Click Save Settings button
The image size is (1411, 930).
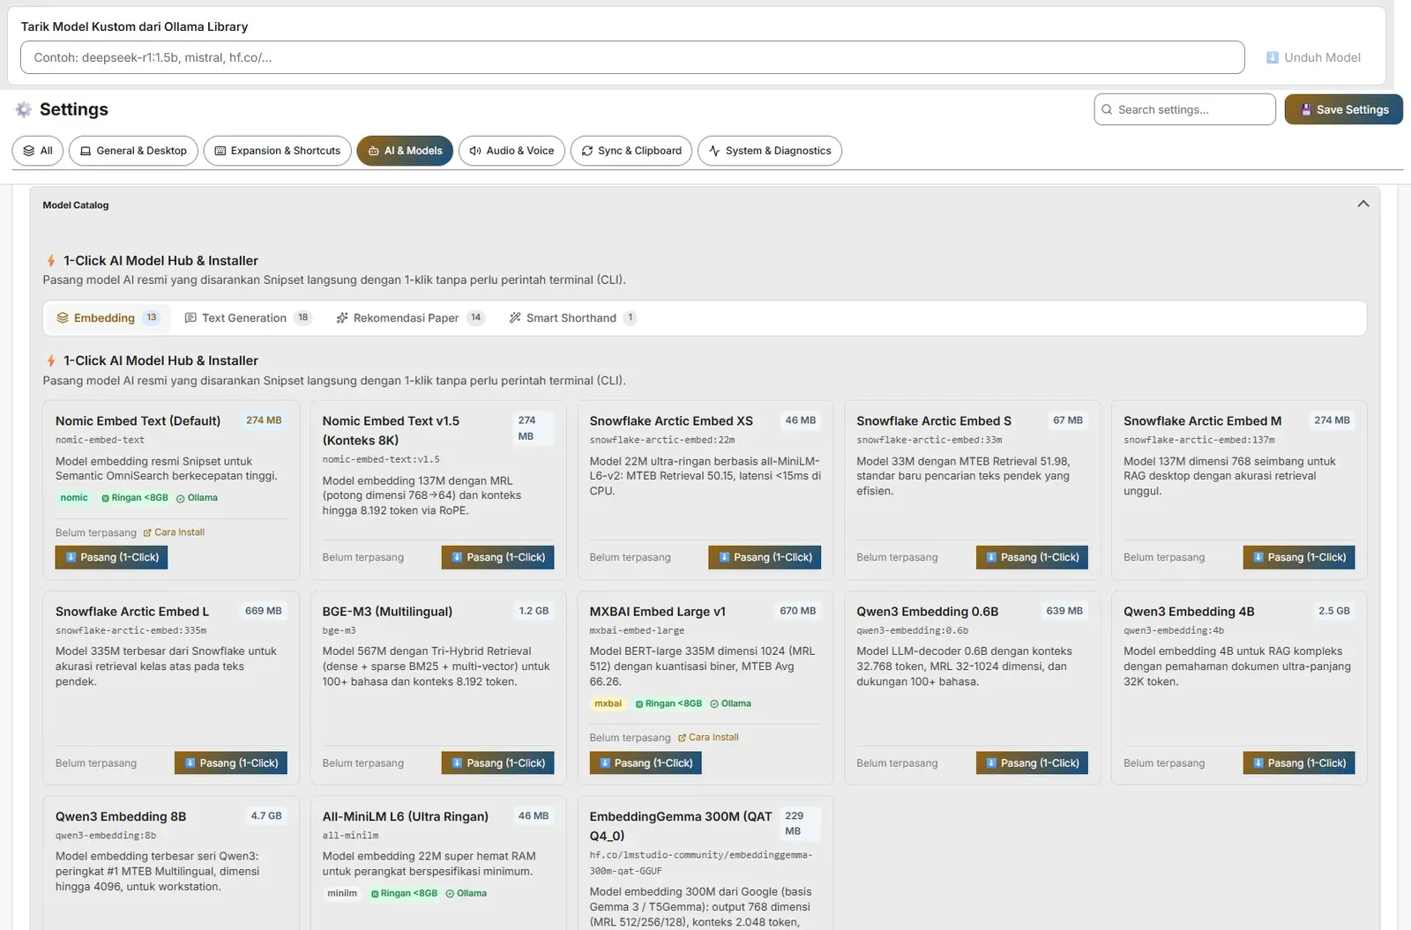click(1343, 109)
